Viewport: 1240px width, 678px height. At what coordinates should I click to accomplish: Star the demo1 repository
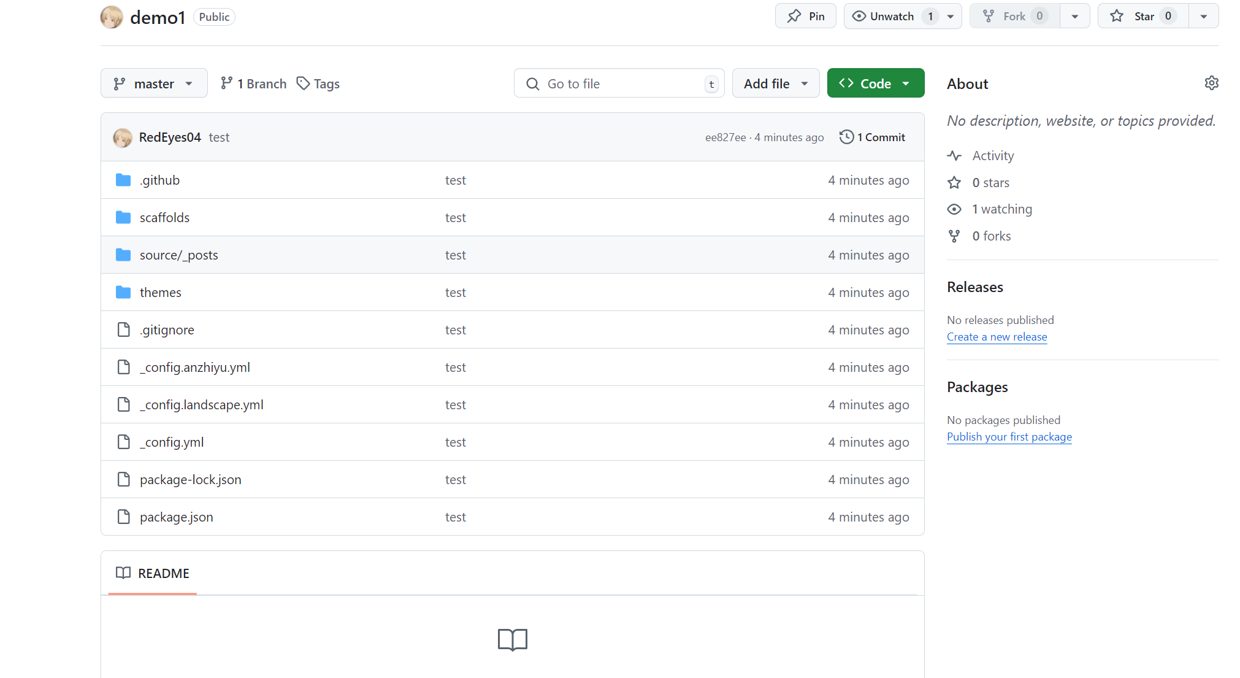[x=1143, y=17]
